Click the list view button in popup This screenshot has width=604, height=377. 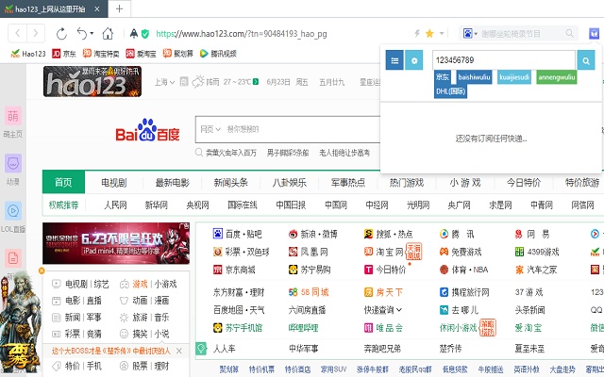click(394, 60)
